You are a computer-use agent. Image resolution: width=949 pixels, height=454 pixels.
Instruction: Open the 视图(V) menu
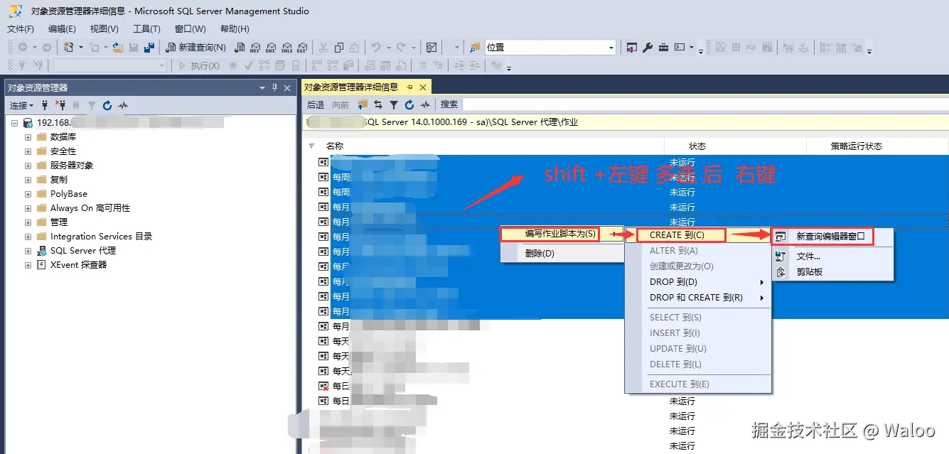pos(104,28)
